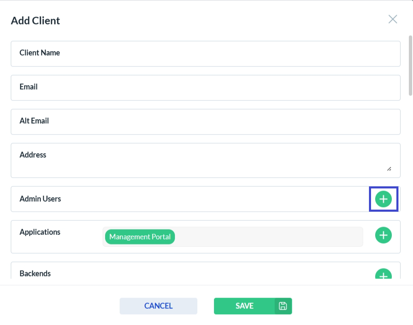The image size is (413, 325).
Task: Focus the Client Name field
Action: point(205,54)
